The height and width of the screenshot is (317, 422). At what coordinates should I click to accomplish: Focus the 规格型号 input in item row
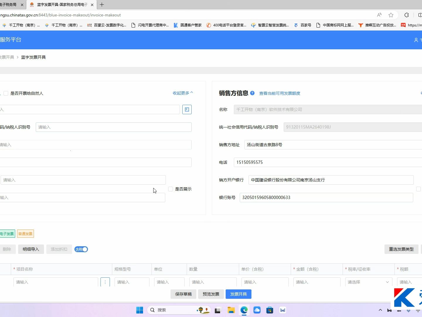(x=132, y=282)
